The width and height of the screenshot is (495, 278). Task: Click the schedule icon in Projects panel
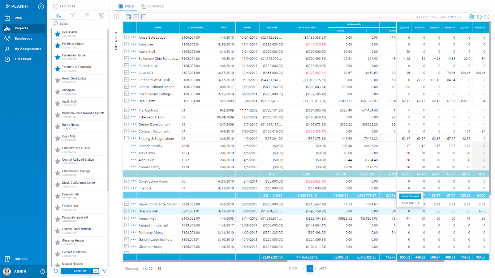click(101, 15)
